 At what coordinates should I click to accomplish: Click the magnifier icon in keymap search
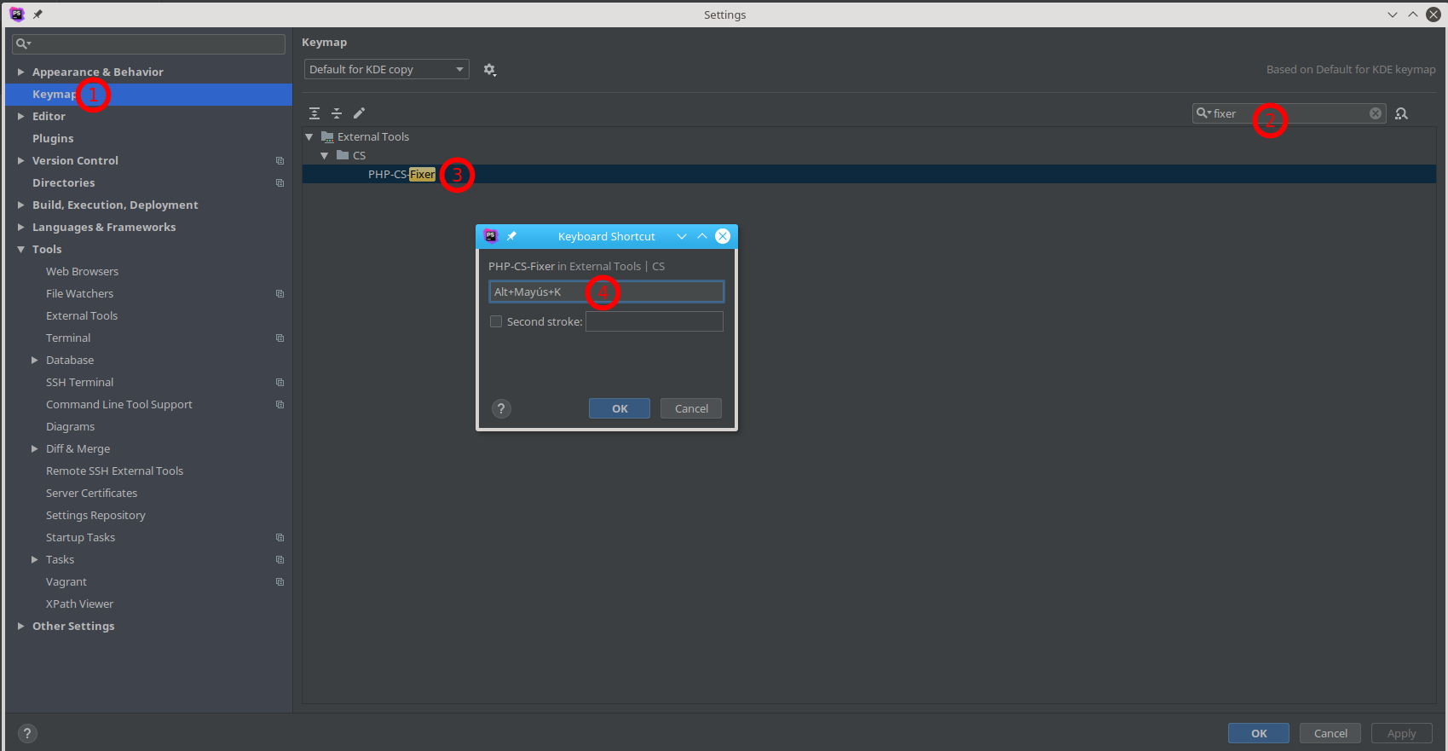pos(1203,113)
